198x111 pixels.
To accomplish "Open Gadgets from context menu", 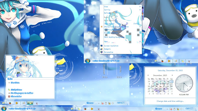I will tap(107, 49).
